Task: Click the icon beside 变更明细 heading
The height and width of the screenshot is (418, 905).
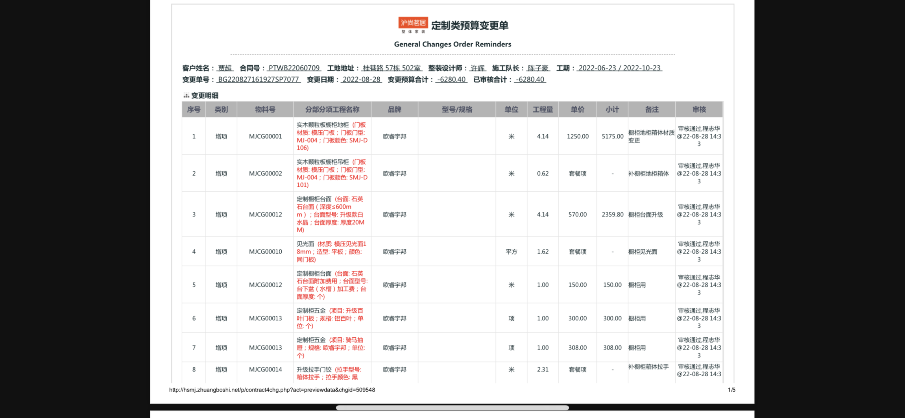Action: (x=186, y=96)
